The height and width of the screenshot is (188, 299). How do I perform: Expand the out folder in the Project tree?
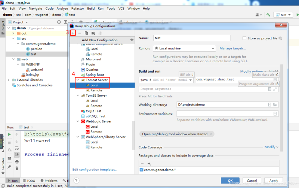(x=13, y=33)
